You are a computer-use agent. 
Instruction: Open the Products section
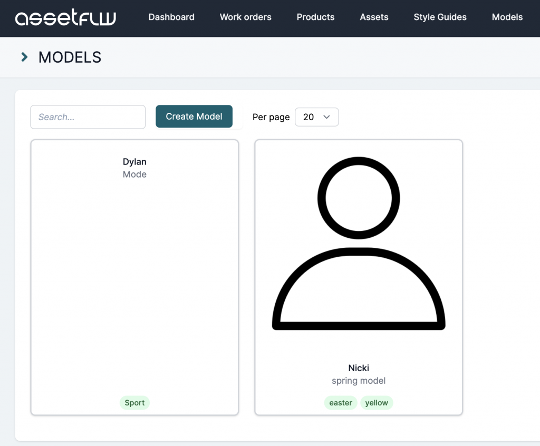[315, 17]
